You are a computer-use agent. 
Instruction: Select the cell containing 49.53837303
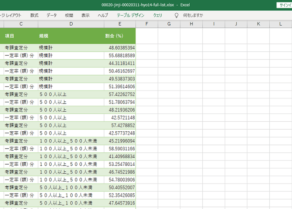pos(120,79)
